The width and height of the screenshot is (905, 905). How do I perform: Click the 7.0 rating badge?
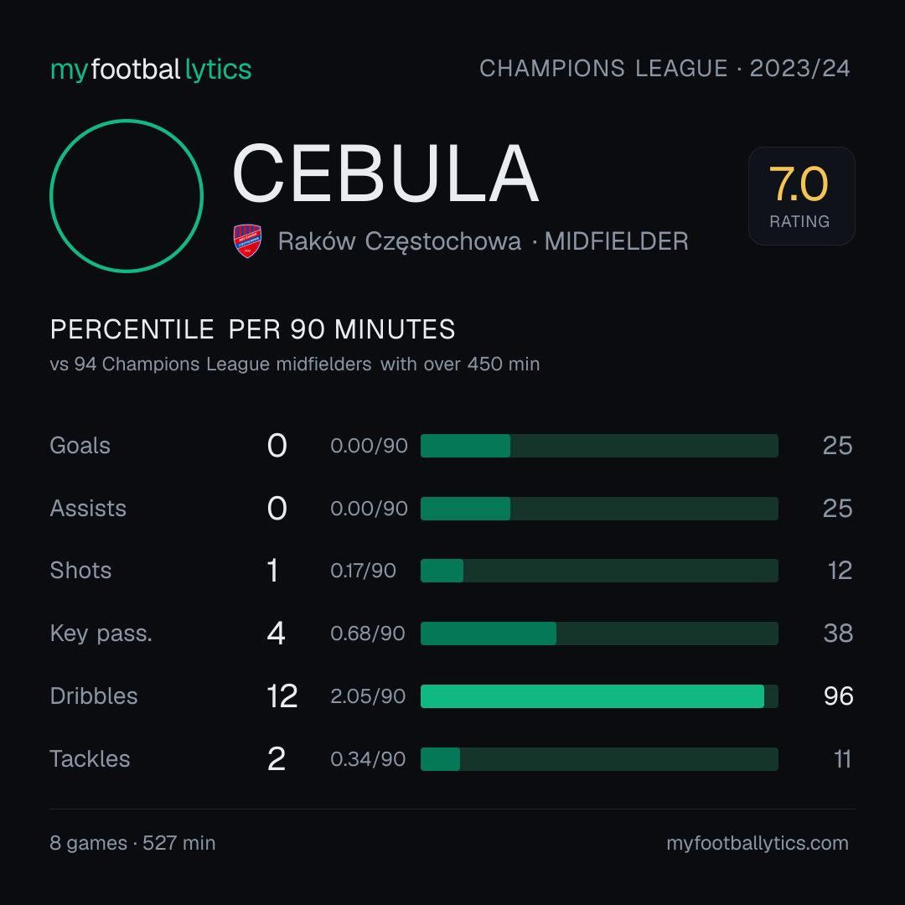(801, 195)
